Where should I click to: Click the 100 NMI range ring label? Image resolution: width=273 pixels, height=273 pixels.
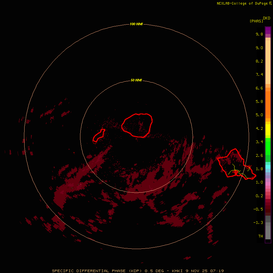pyautogui.click(x=136, y=24)
